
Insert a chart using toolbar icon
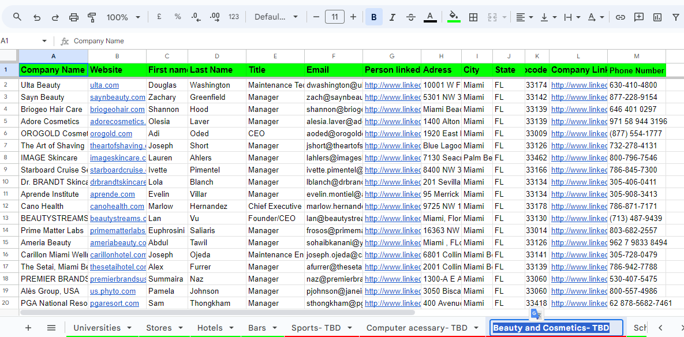click(x=657, y=17)
